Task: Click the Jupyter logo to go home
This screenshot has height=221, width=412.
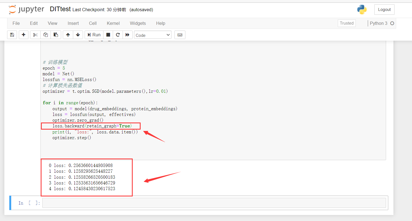Action: (26, 10)
